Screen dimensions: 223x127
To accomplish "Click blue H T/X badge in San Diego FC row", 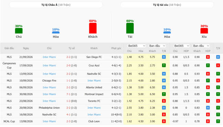I will [218, 57].
